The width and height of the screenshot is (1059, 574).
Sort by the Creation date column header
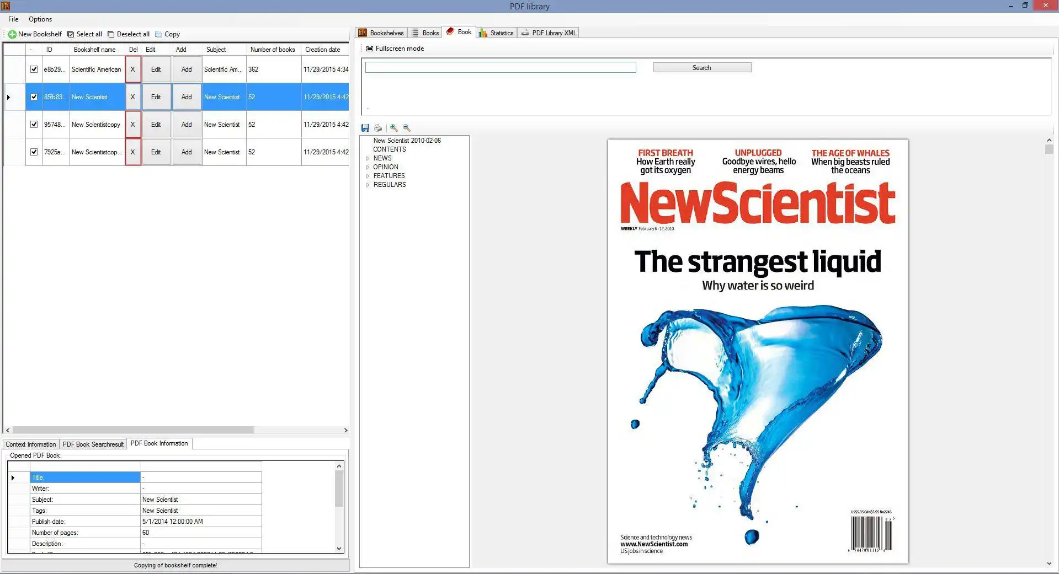click(x=325, y=50)
